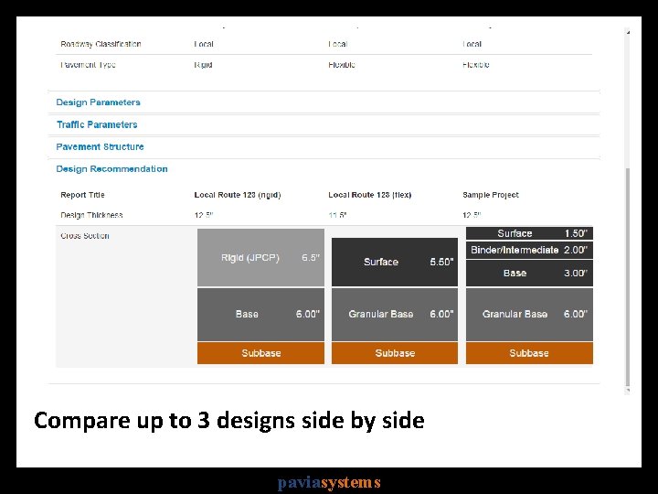Viewport: 658px width, 494px height.
Task: Click the scrollbar up arrow
Action: (628, 32)
